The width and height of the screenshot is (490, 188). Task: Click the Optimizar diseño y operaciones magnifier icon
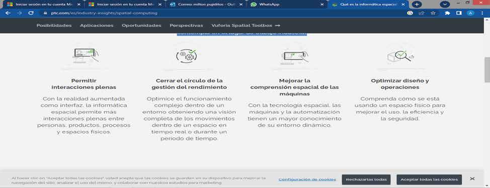tap(400, 56)
